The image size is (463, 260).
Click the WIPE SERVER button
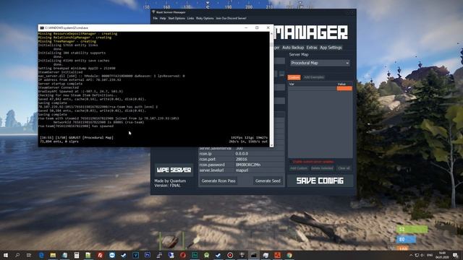pyautogui.click(x=174, y=170)
